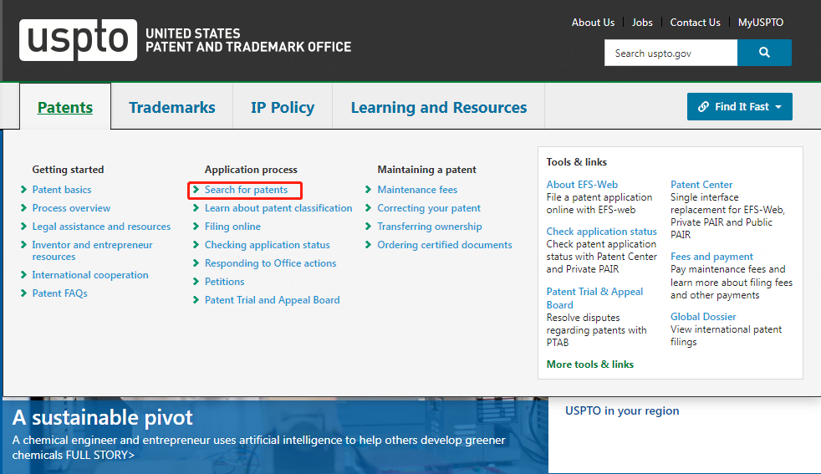The image size is (821, 474).
Task: Click the A sustainable pivot headline
Action: point(103,418)
